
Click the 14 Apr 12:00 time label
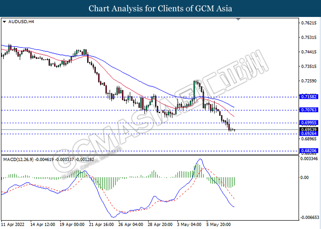coord(43,224)
